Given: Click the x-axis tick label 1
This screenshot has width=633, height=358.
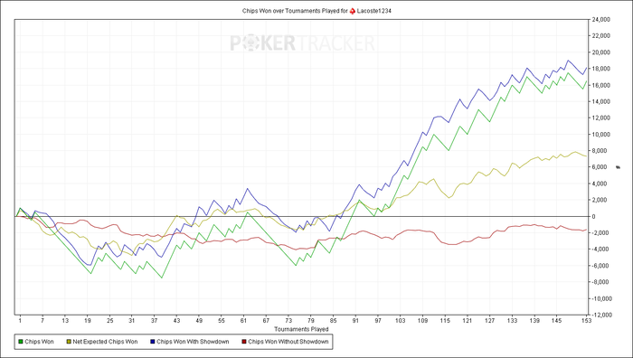Looking at the screenshot, I should pyautogui.click(x=20, y=320).
